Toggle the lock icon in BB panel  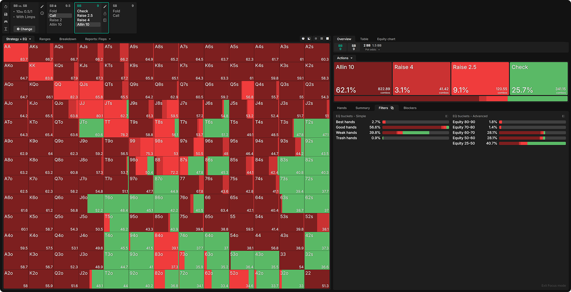(x=105, y=14)
